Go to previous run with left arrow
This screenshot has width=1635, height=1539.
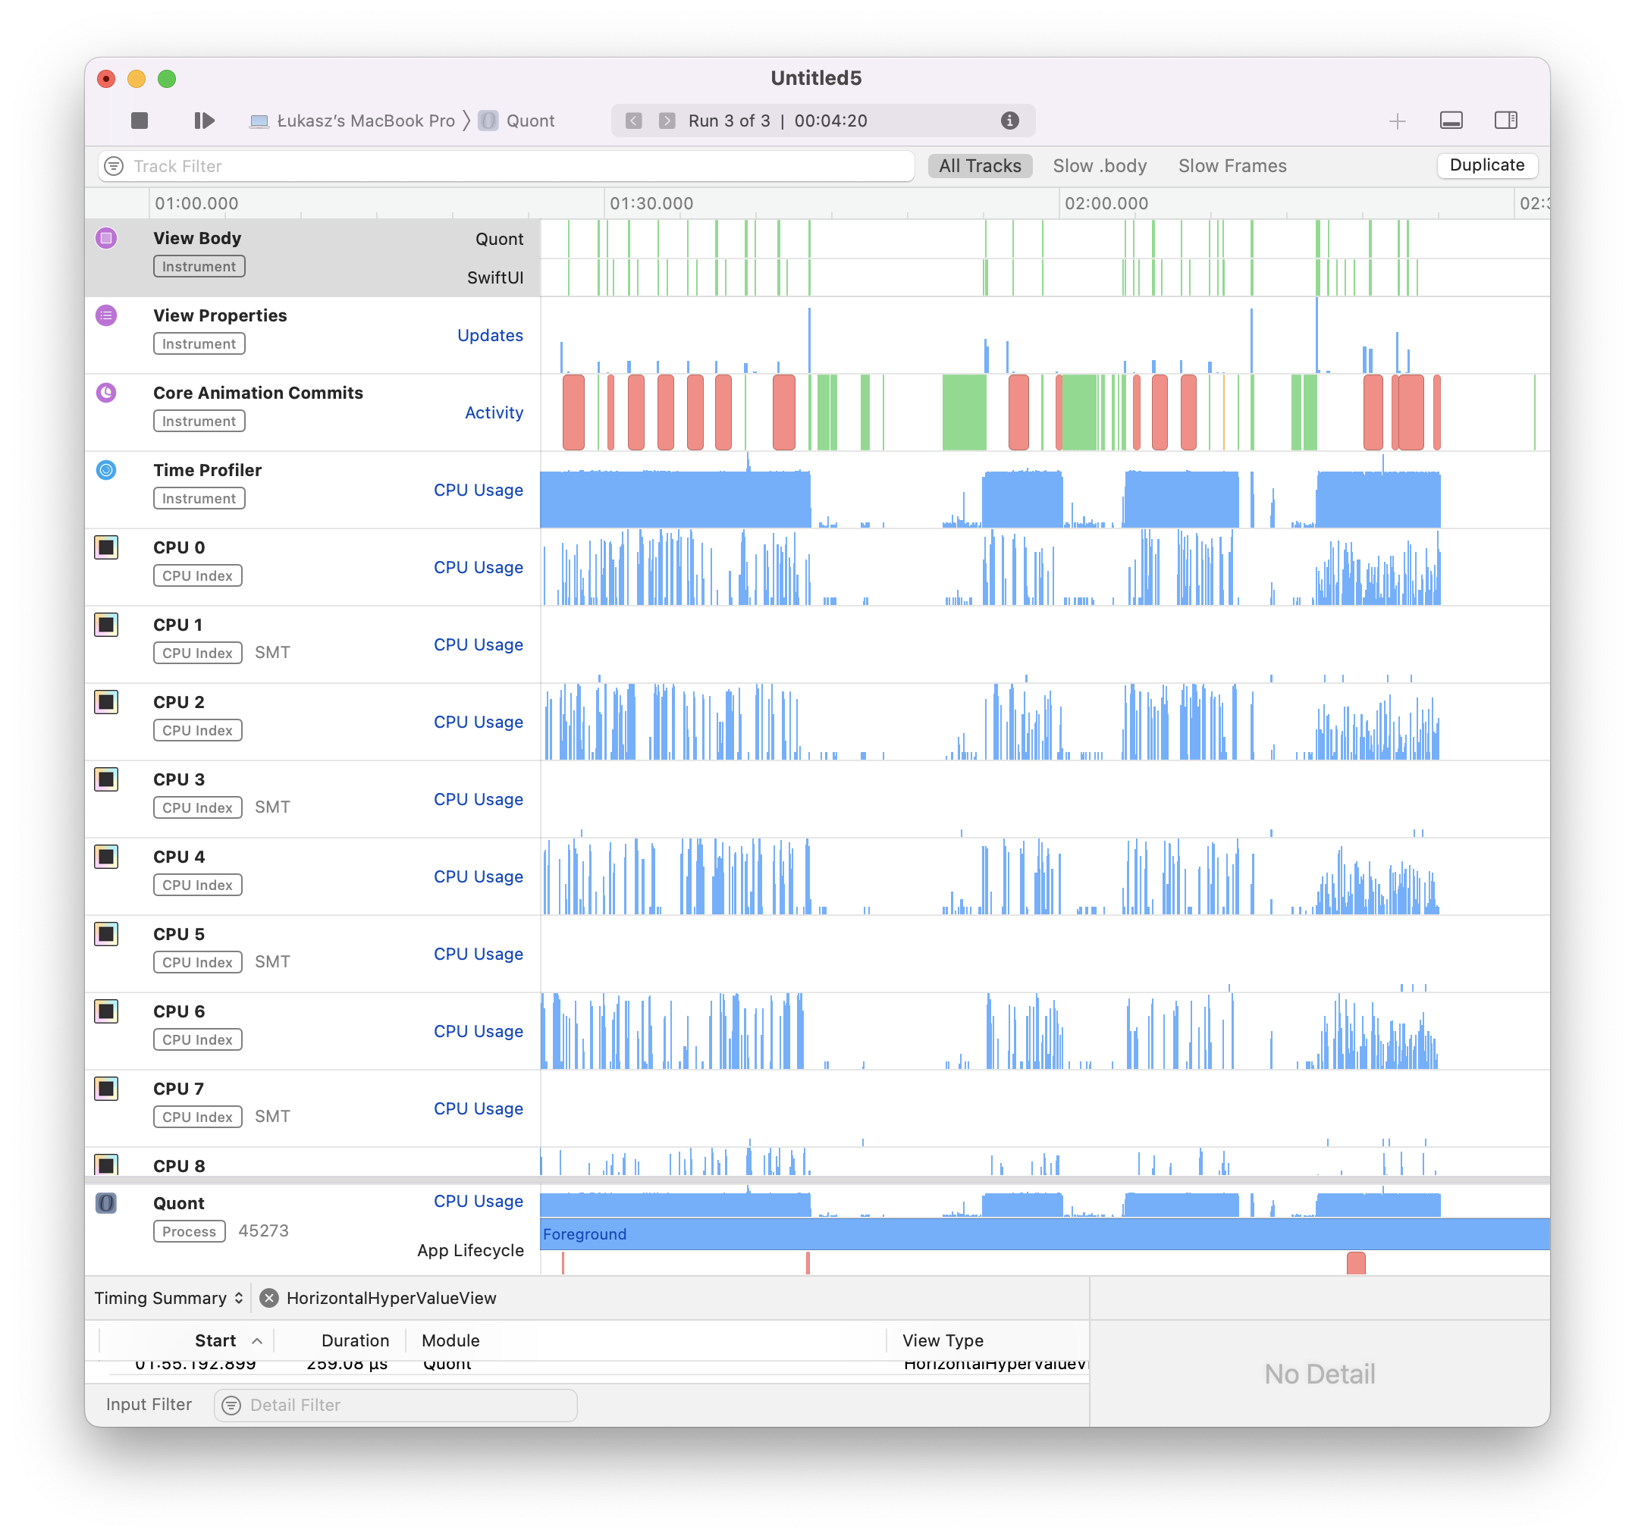tap(633, 121)
